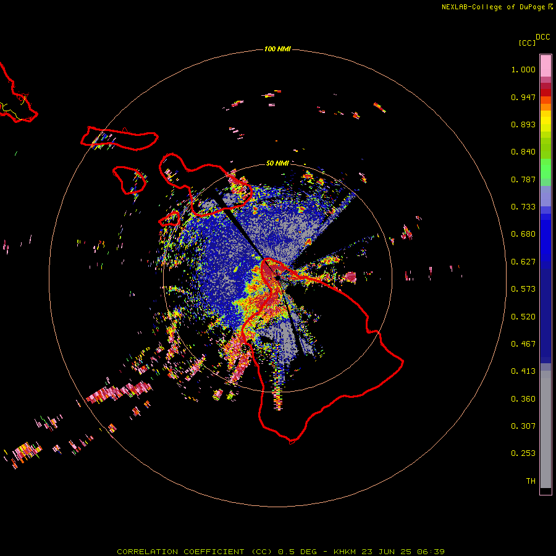
Task: Click the 0.627 legend value
Action: [523, 262]
